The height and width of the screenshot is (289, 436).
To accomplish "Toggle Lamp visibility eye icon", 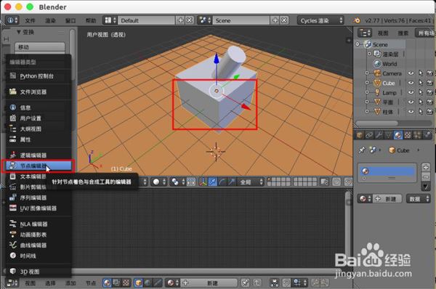I will pyautogui.click(x=411, y=92).
